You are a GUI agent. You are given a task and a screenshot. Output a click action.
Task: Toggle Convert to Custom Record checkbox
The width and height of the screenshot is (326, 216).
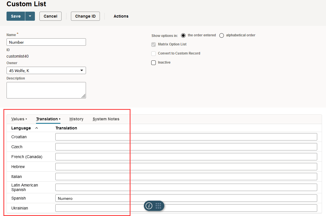[153, 54]
